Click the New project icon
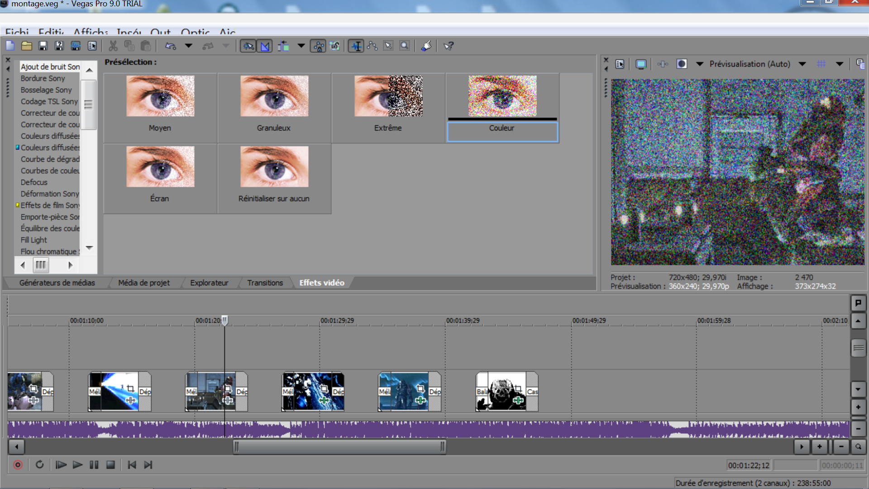Viewport: 869px width, 489px height. pyautogui.click(x=10, y=46)
